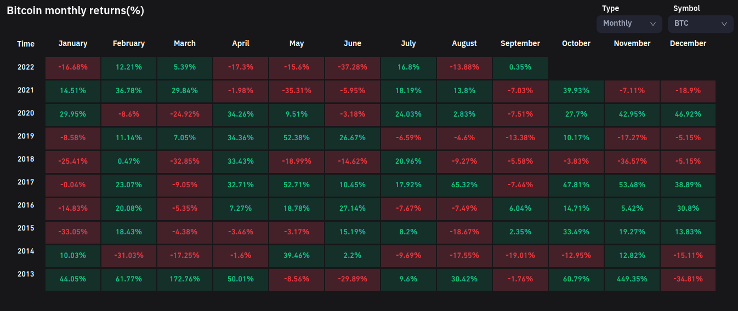Viewport: 738px width, 311px height.
Task: Click the 65.32% cell for August 2017
Action: [464, 185]
